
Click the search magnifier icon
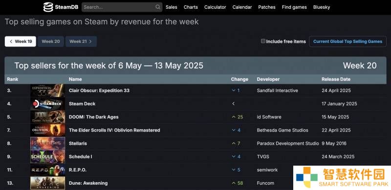click(x=158, y=7)
